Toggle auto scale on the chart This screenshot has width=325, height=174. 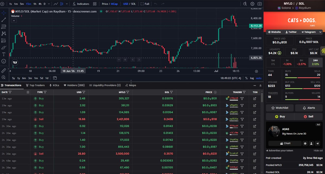(x=259, y=78)
